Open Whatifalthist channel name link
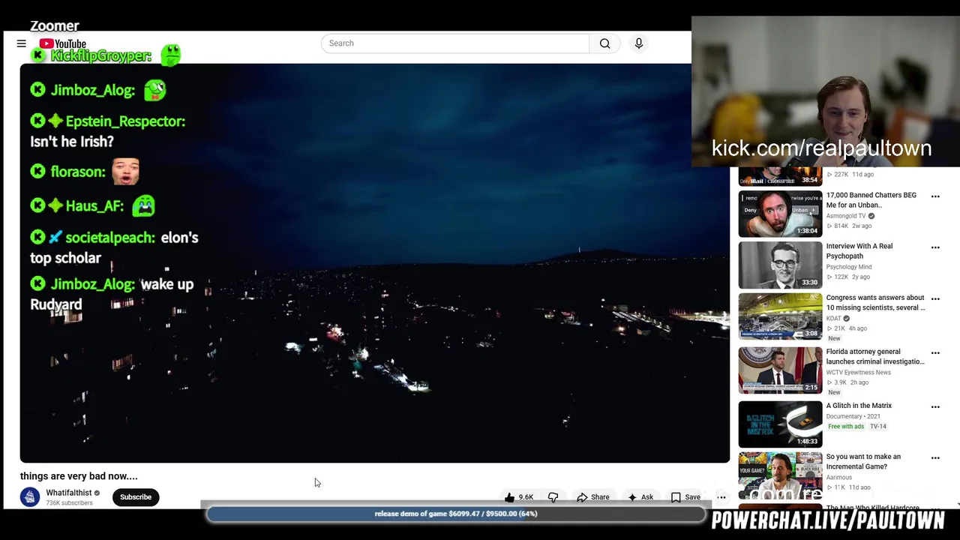This screenshot has height=540, width=960. (68, 493)
